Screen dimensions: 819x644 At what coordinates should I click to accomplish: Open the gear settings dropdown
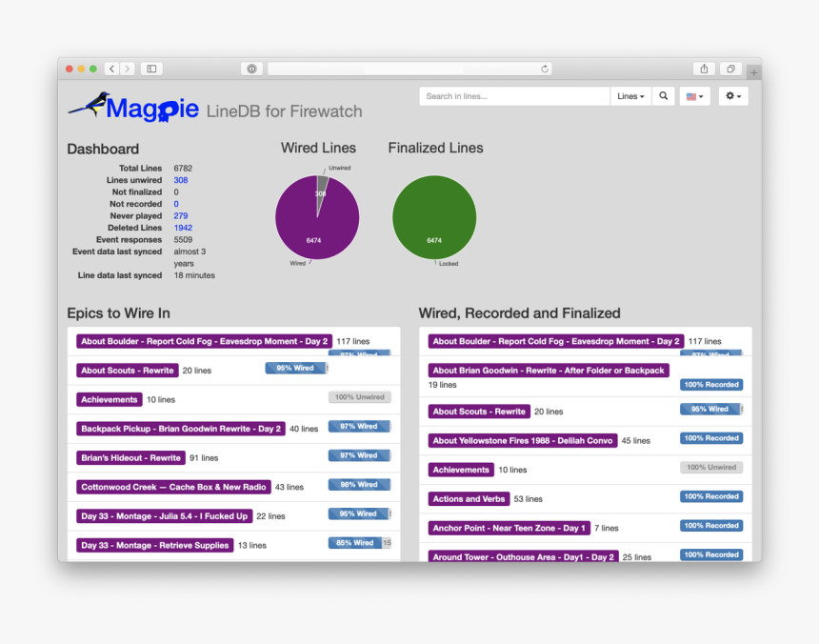point(733,96)
